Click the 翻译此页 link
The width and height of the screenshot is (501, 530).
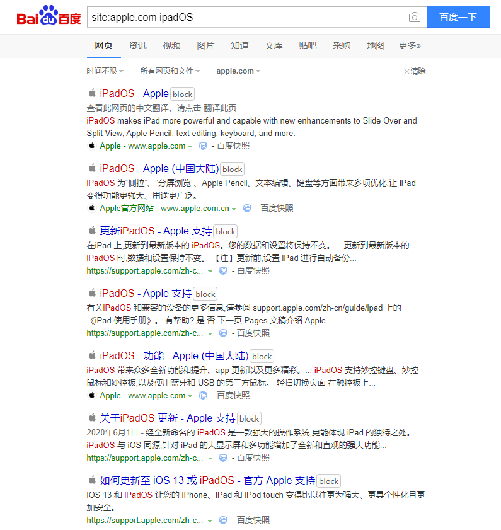point(220,108)
